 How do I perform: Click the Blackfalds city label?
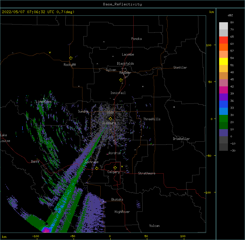(125, 64)
